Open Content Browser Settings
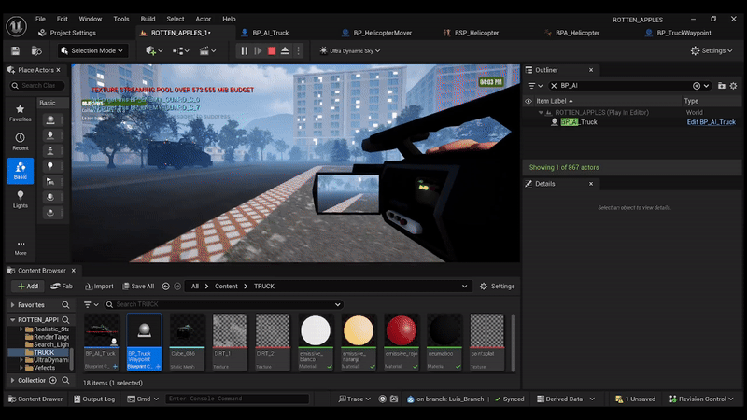Viewport: 747px width, 420px height. (497, 287)
